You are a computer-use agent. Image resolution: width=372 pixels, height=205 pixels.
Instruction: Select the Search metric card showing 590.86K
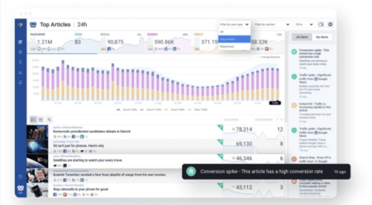[167, 42]
